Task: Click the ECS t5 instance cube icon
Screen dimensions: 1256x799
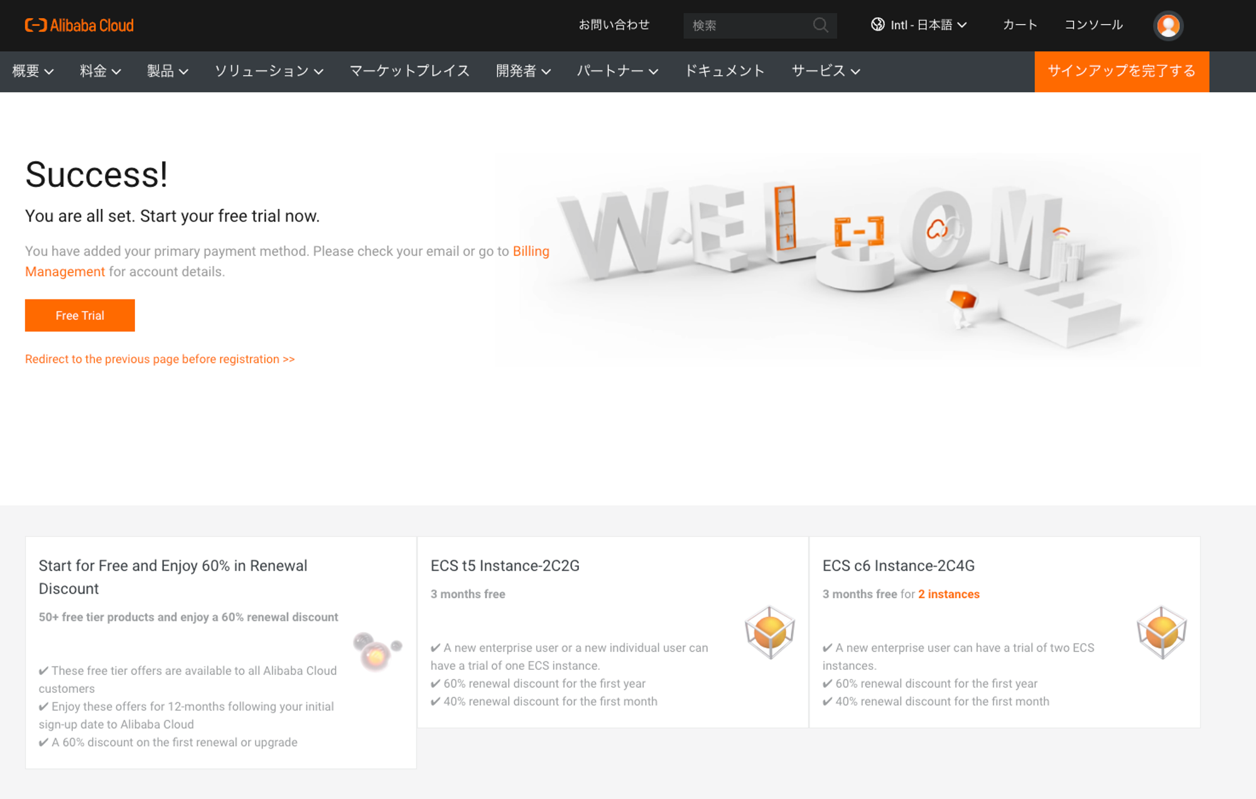Action: [x=769, y=632]
